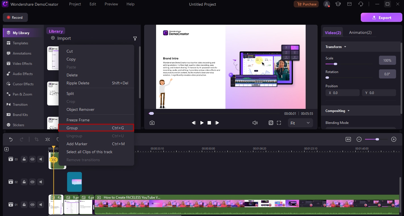Choose Add Marker in context menu
404x216 pixels.
click(96, 144)
